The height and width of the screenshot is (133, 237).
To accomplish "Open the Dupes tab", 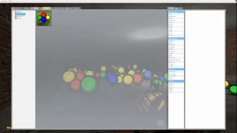I will point(70,8).
